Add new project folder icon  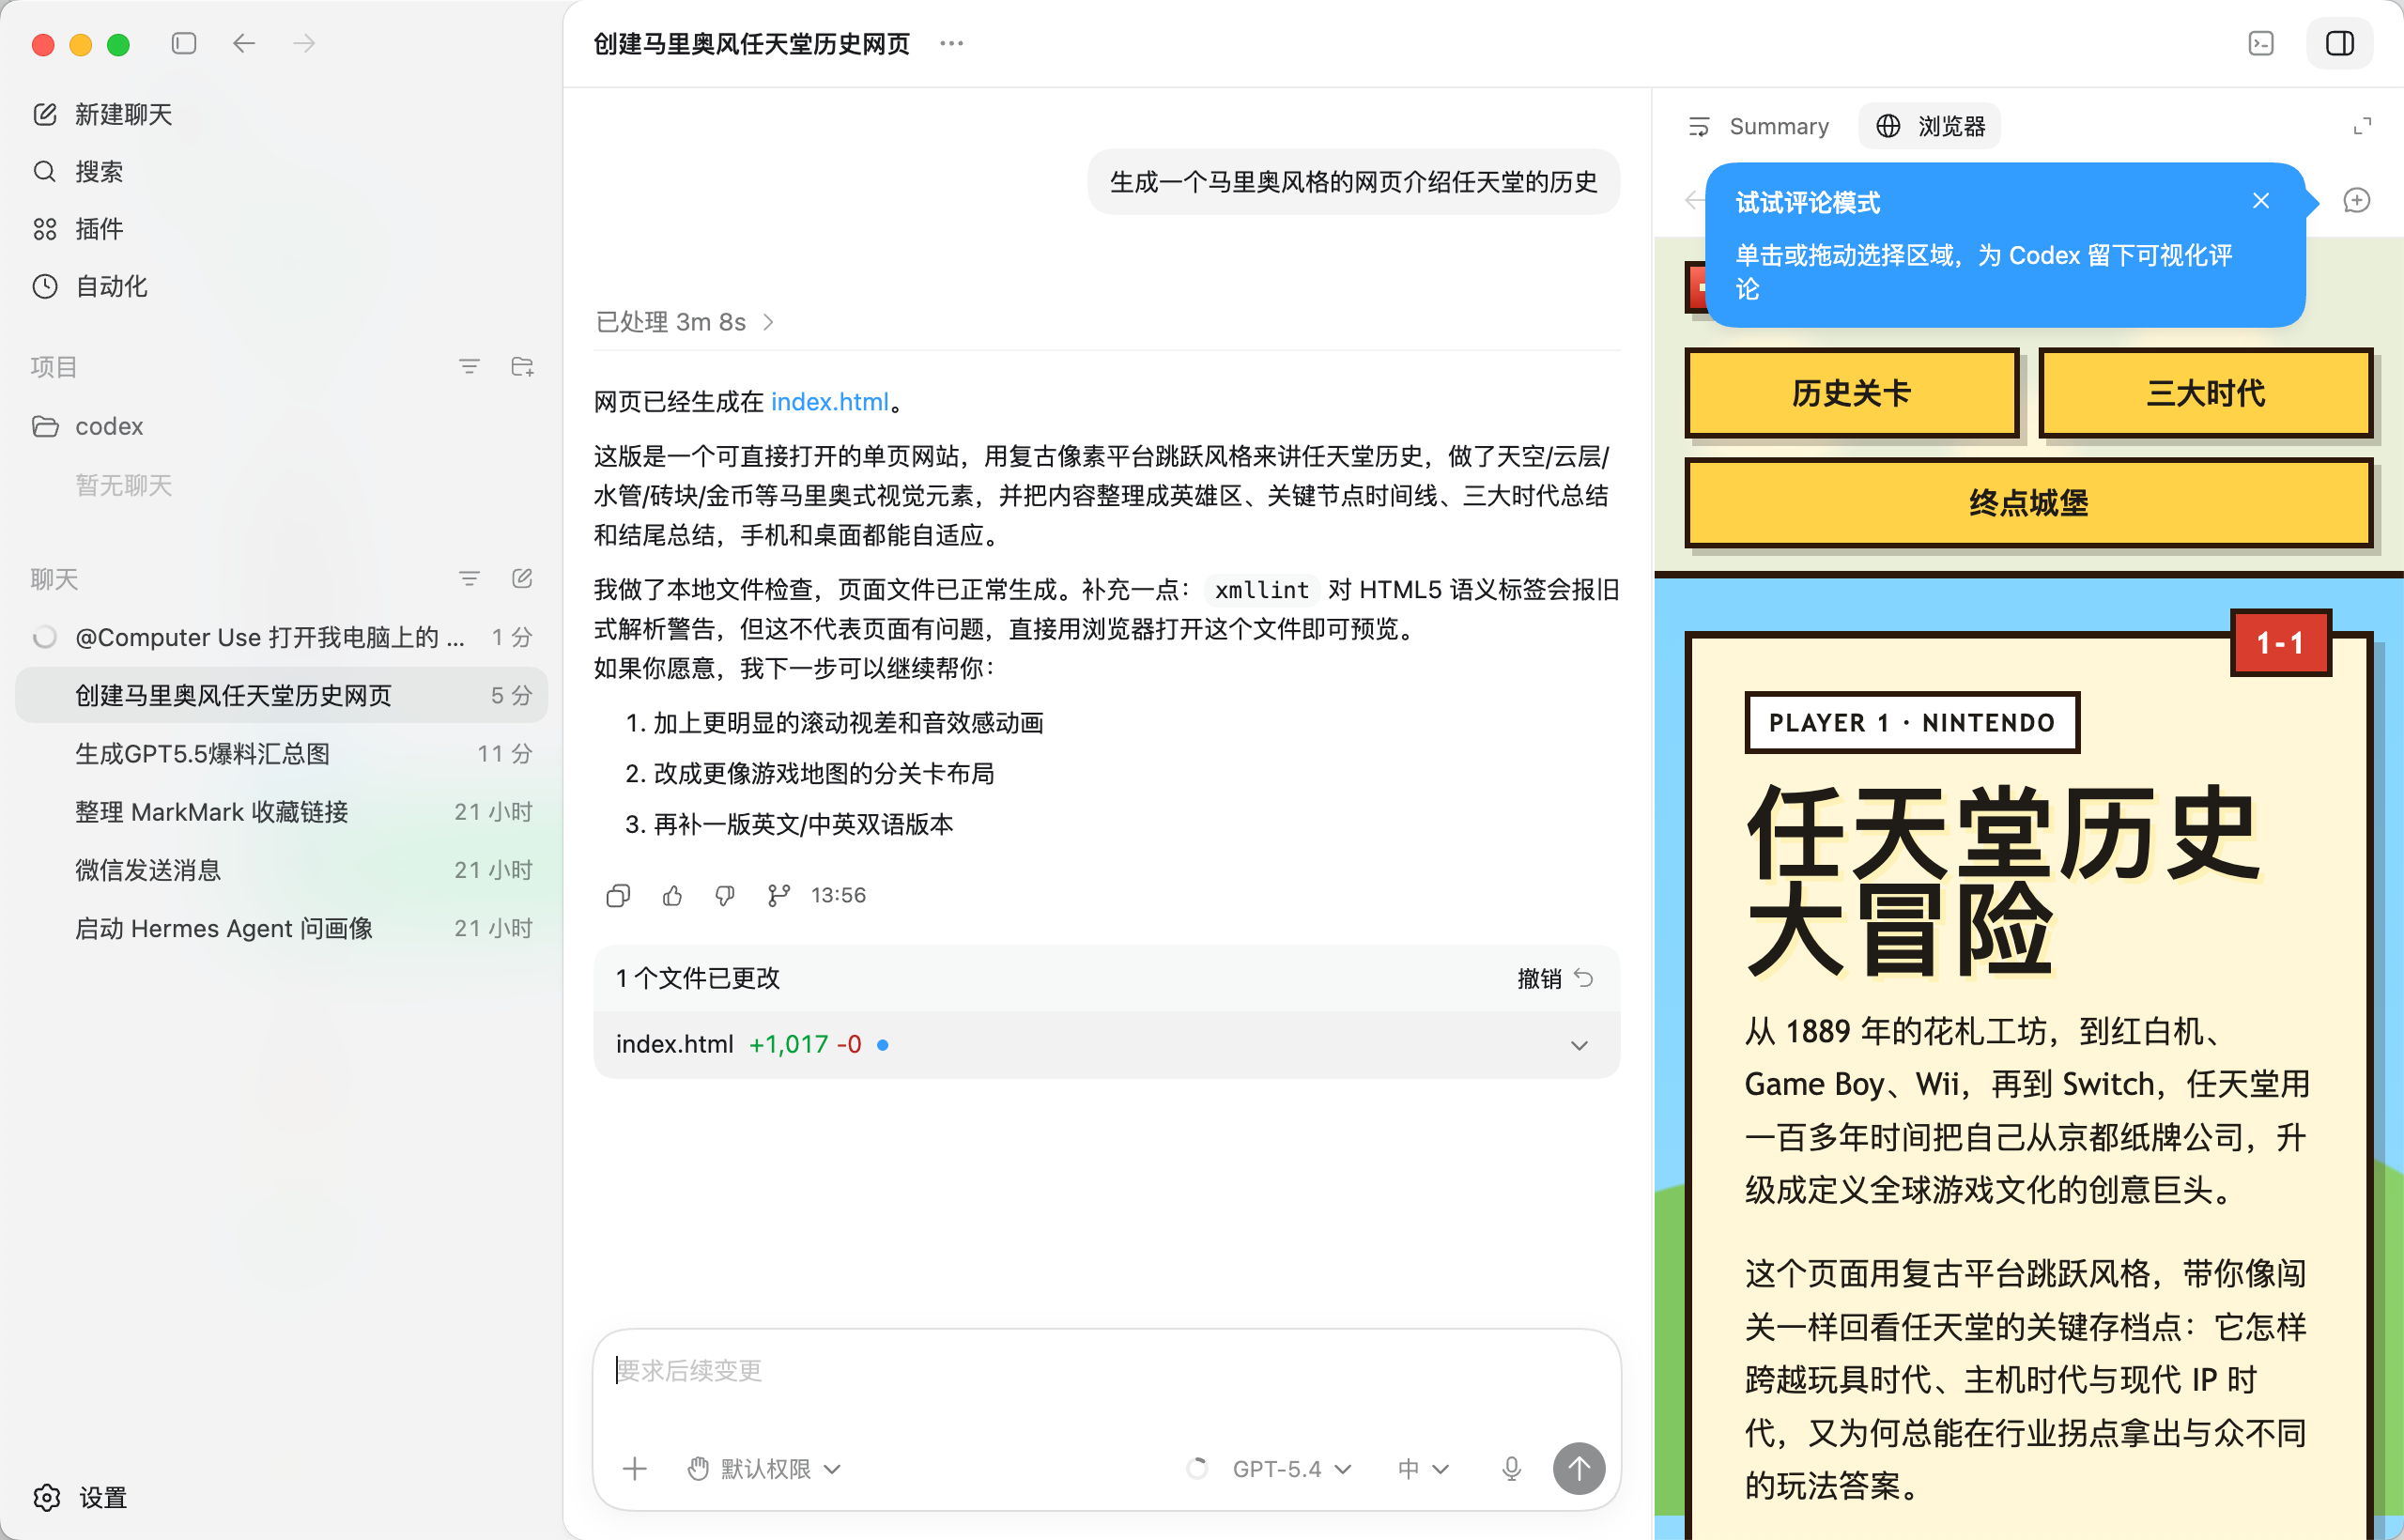(522, 366)
